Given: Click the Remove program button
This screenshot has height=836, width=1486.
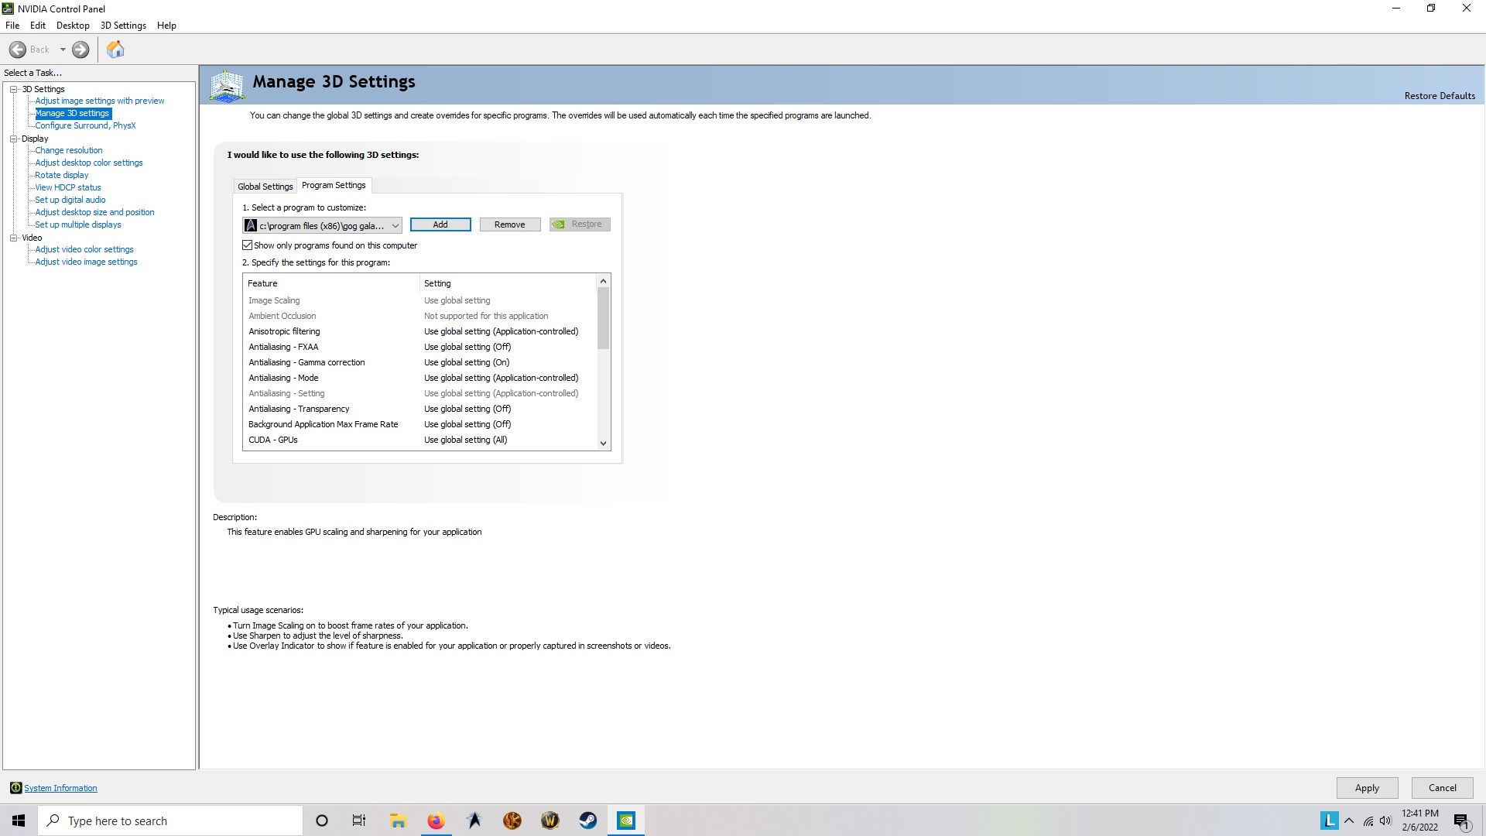Looking at the screenshot, I should [x=510, y=224].
